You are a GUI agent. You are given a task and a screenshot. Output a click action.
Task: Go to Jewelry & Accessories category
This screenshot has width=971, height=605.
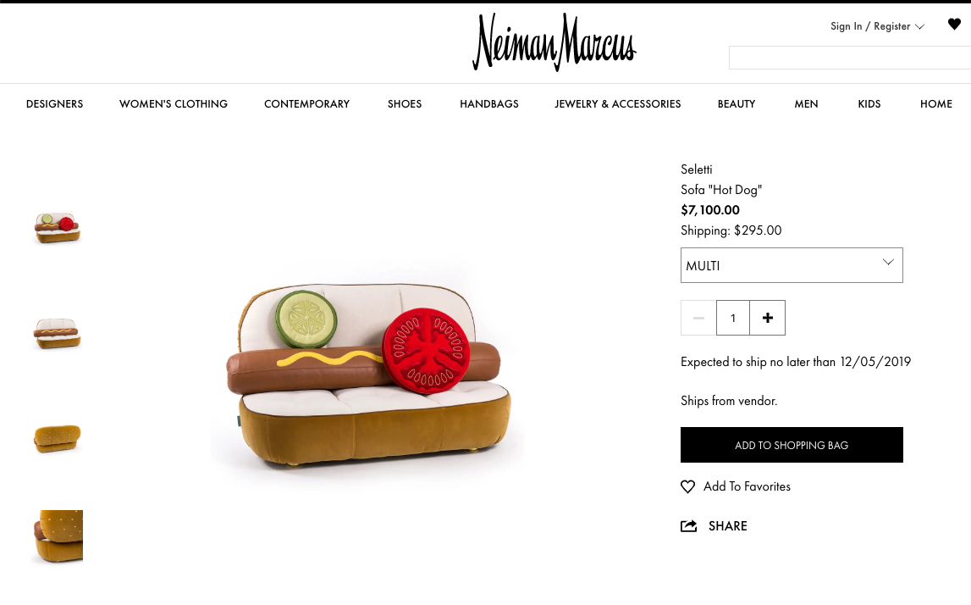[617, 103]
